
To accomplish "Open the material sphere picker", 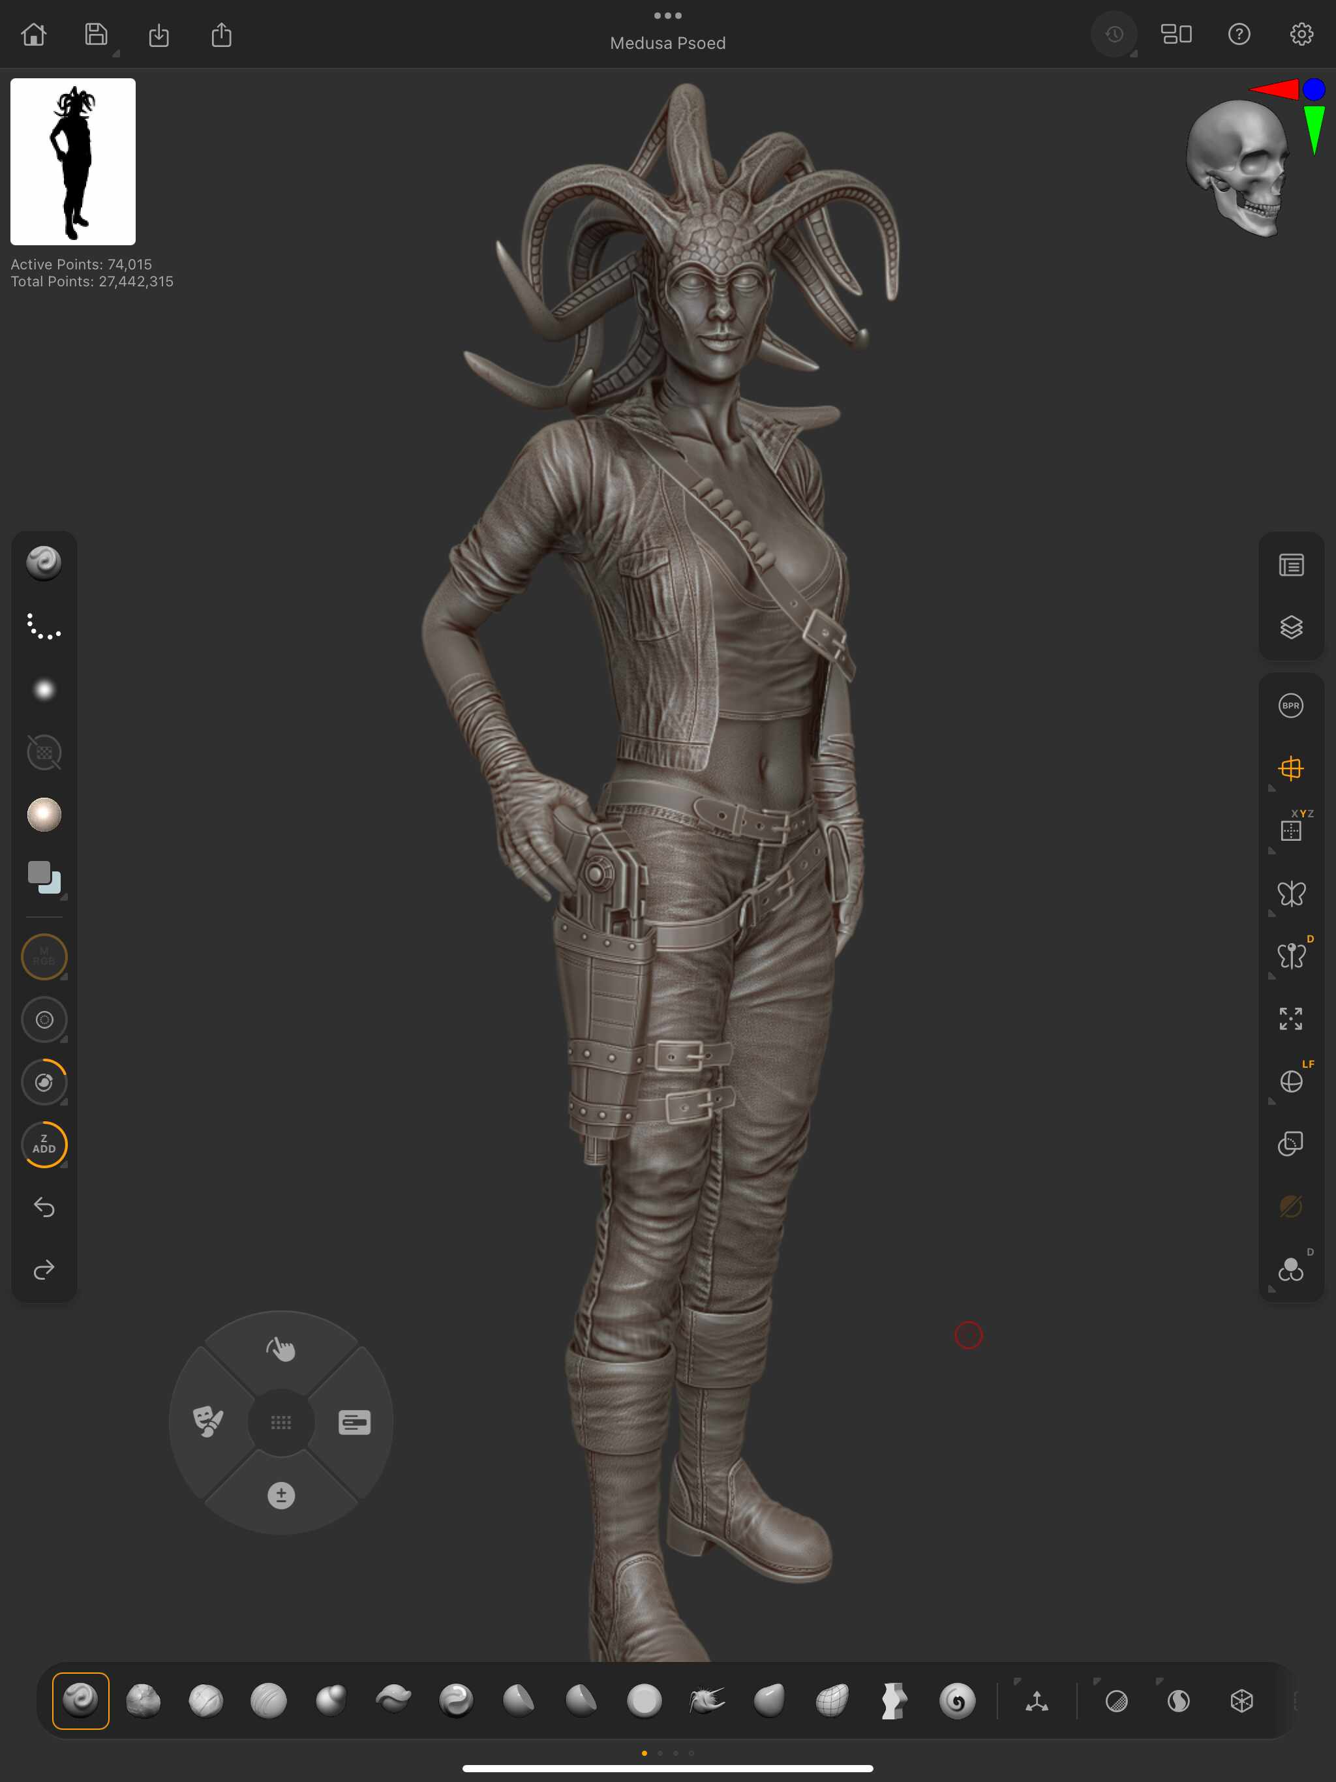I will tap(44, 815).
